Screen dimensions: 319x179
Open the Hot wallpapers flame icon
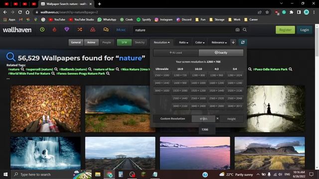tap(54, 30)
